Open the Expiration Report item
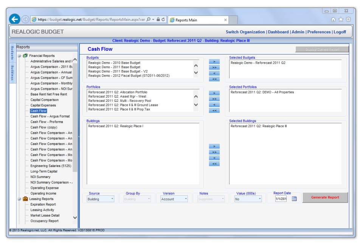This screenshot has width=363, height=245. 43,204
